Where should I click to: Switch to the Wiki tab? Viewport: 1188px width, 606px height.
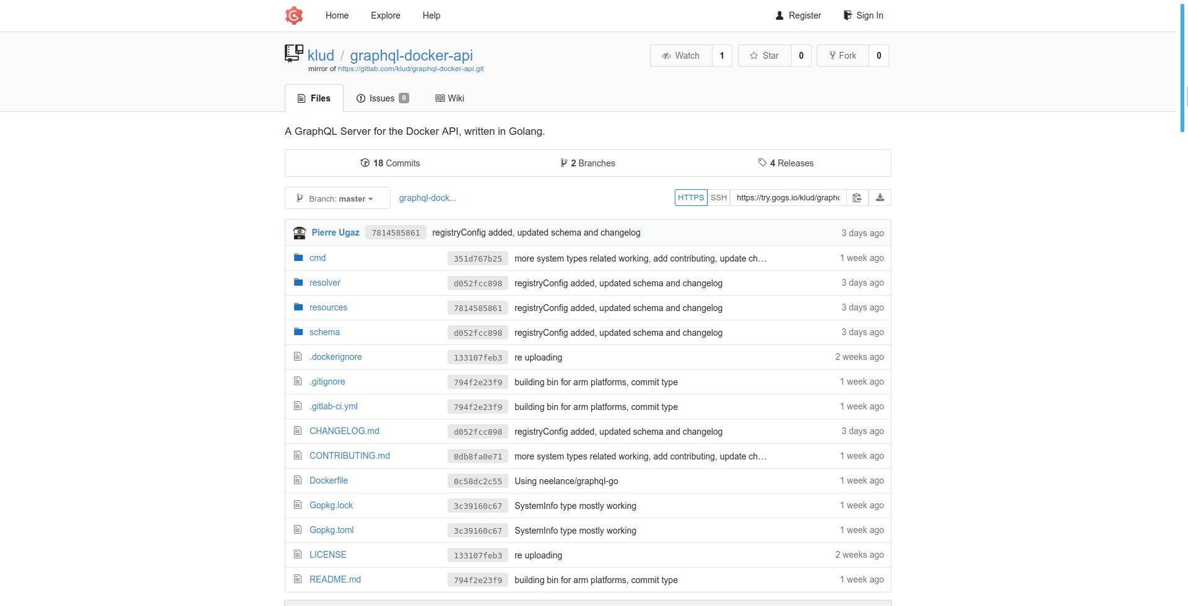click(x=449, y=98)
